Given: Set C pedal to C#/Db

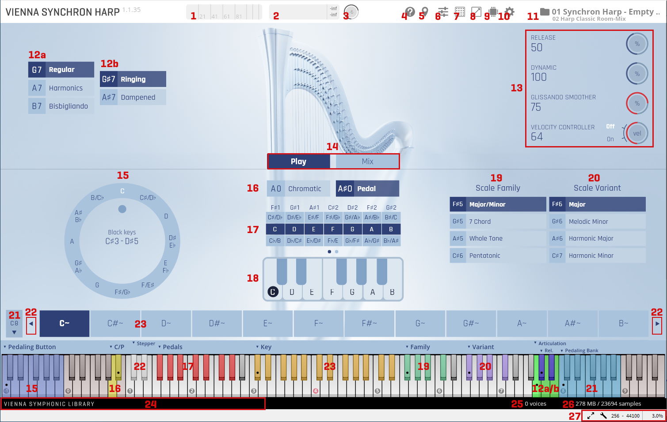Looking at the screenshot, I should point(275,217).
